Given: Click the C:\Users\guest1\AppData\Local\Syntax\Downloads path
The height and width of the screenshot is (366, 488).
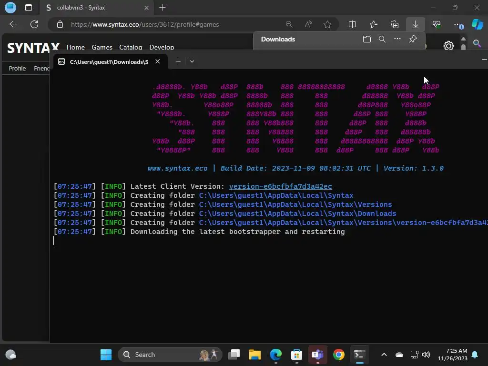Looking at the screenshot, I should [x=297, y=213].
